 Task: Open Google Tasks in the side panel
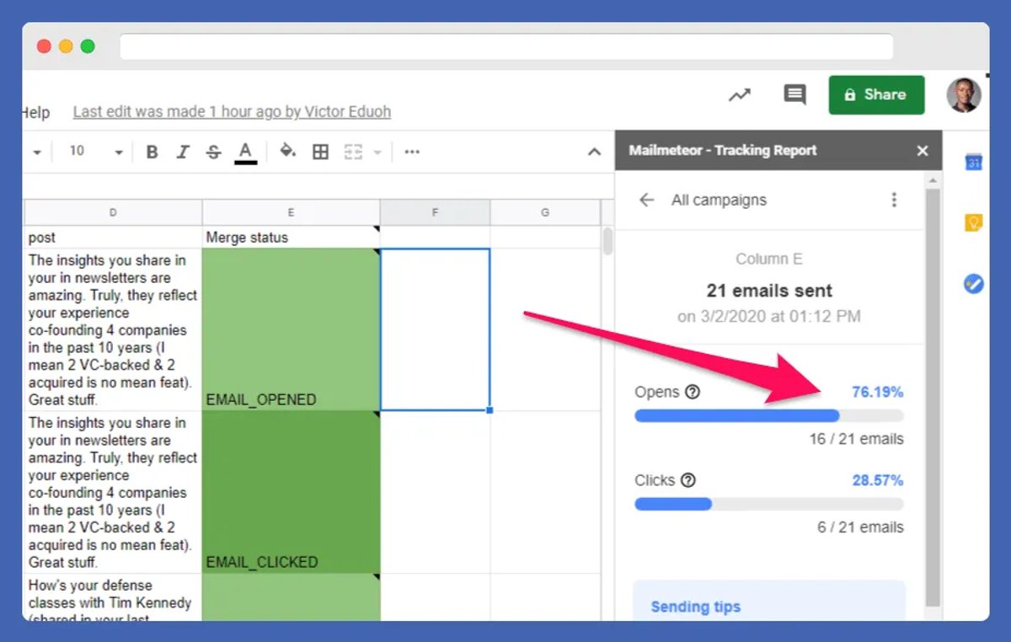(x=974, y=284)
